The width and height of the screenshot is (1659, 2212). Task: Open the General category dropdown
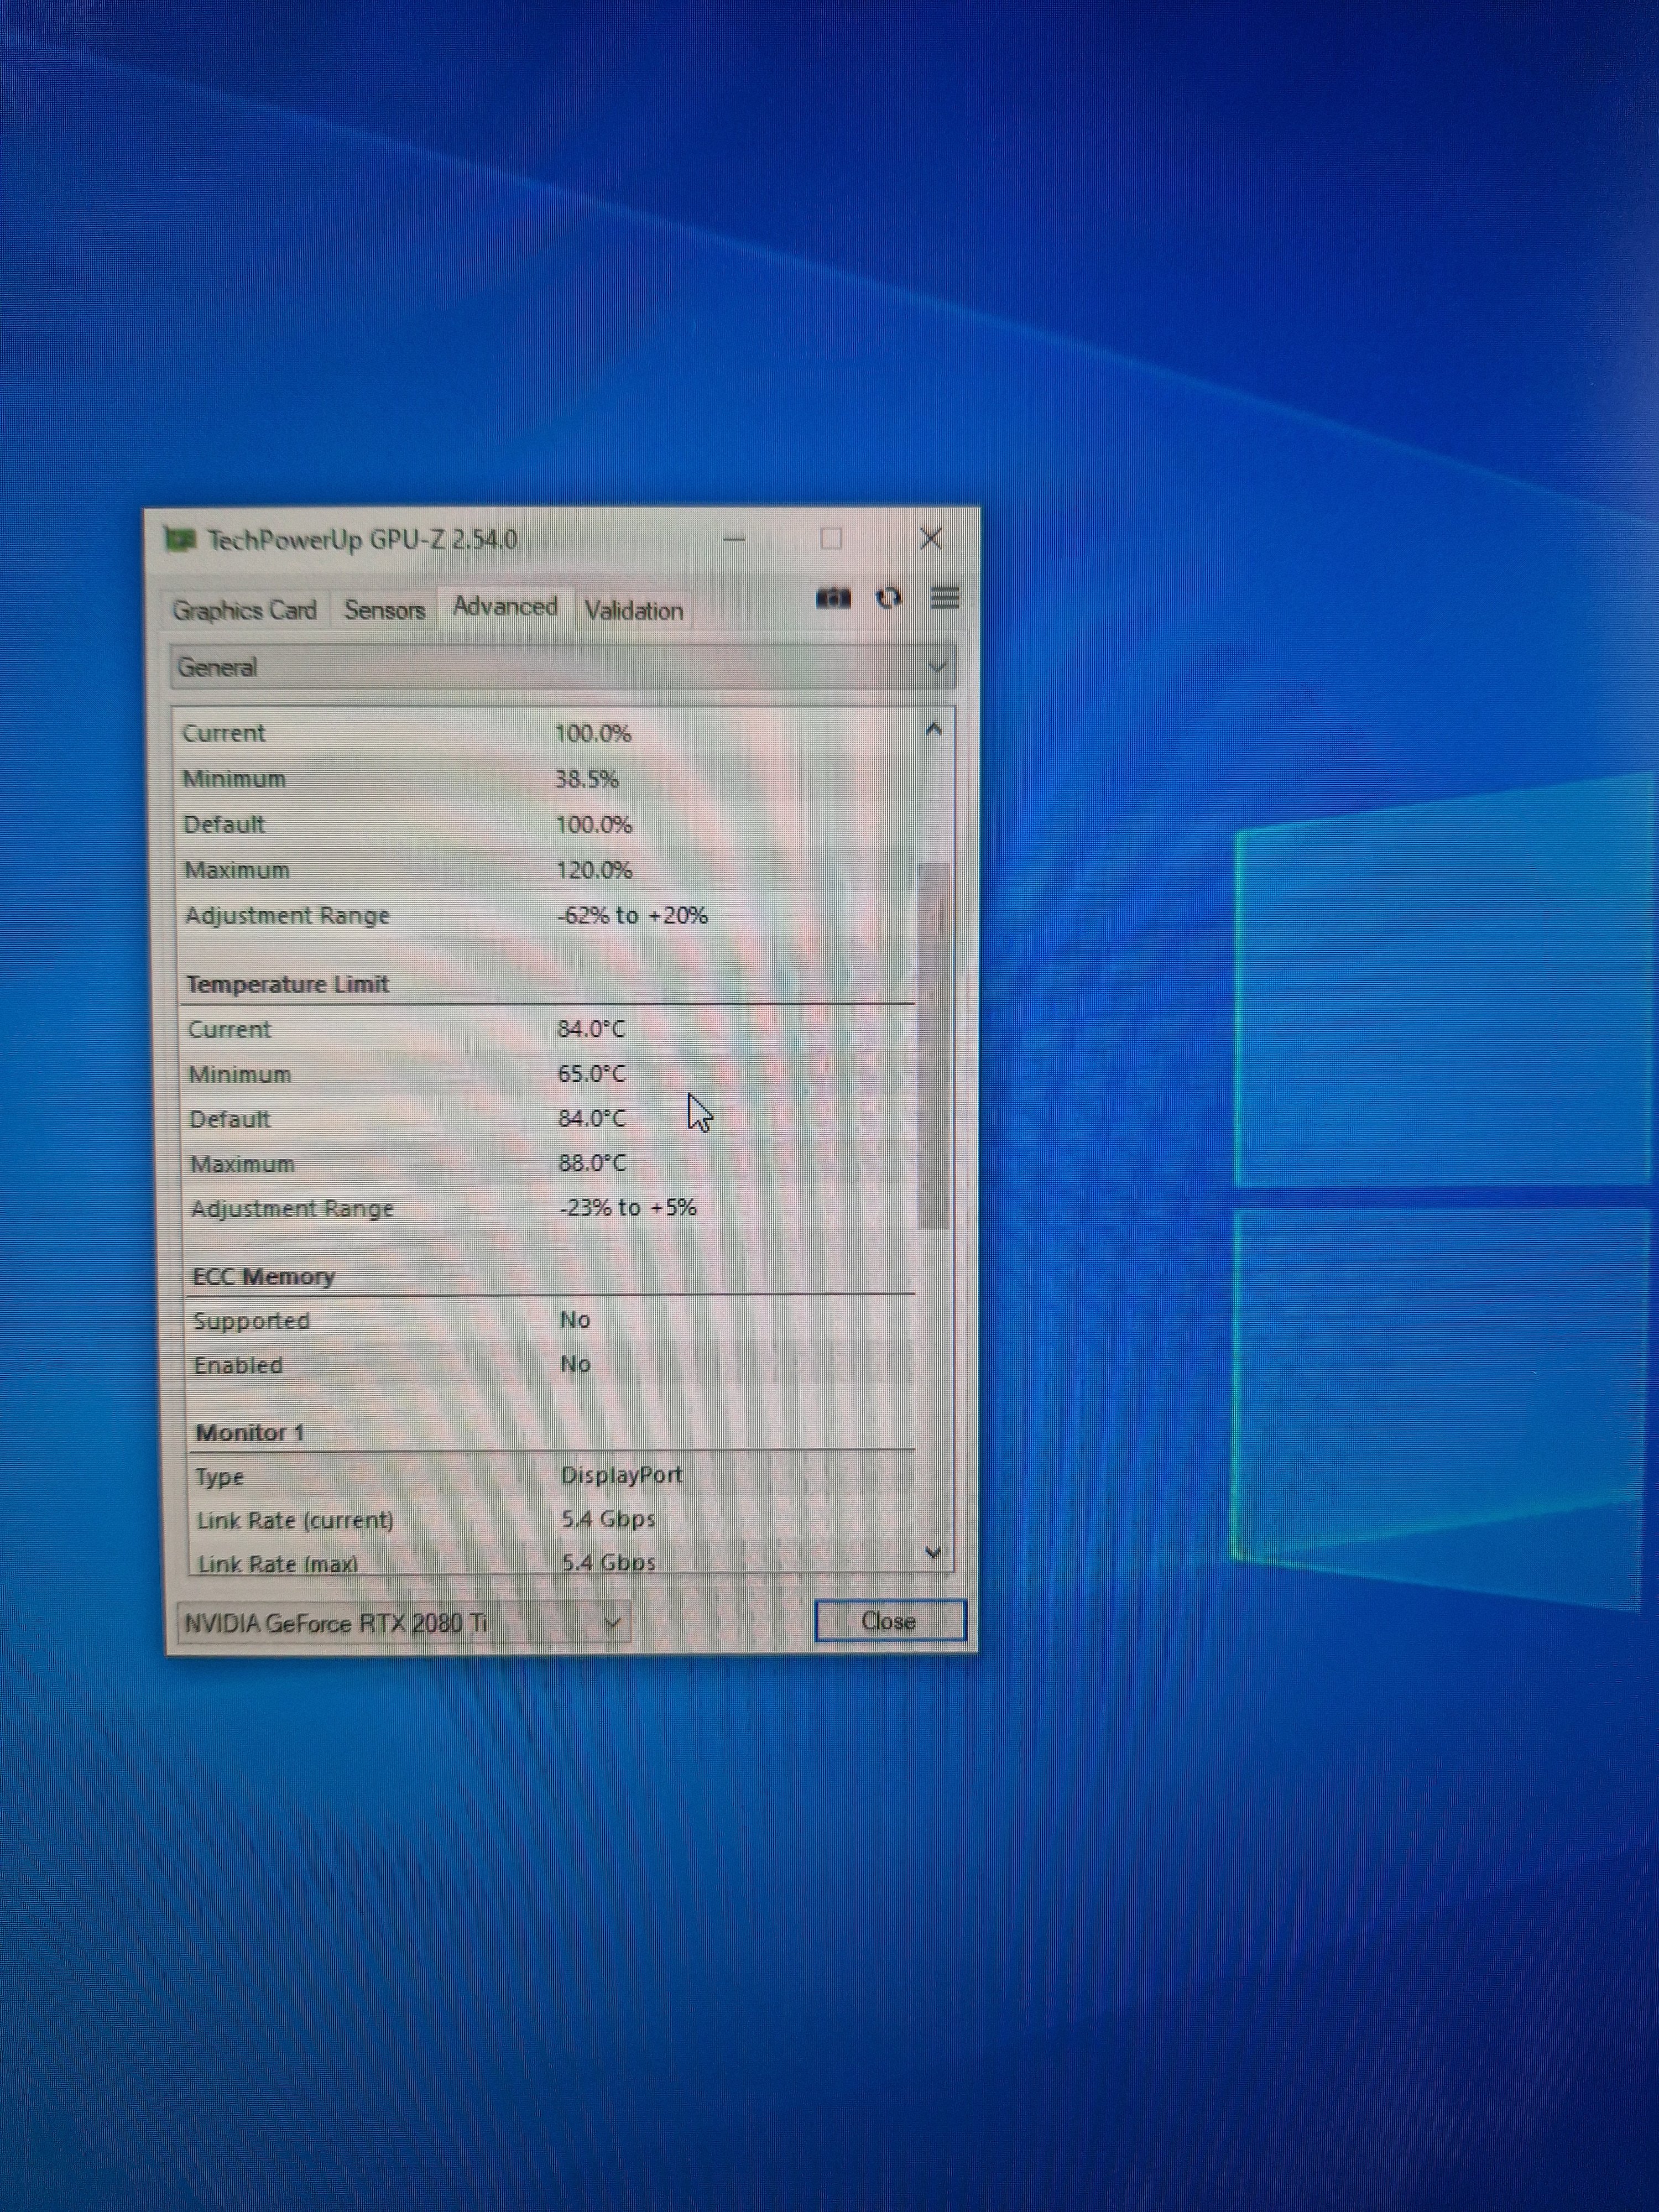pos(562,667)
